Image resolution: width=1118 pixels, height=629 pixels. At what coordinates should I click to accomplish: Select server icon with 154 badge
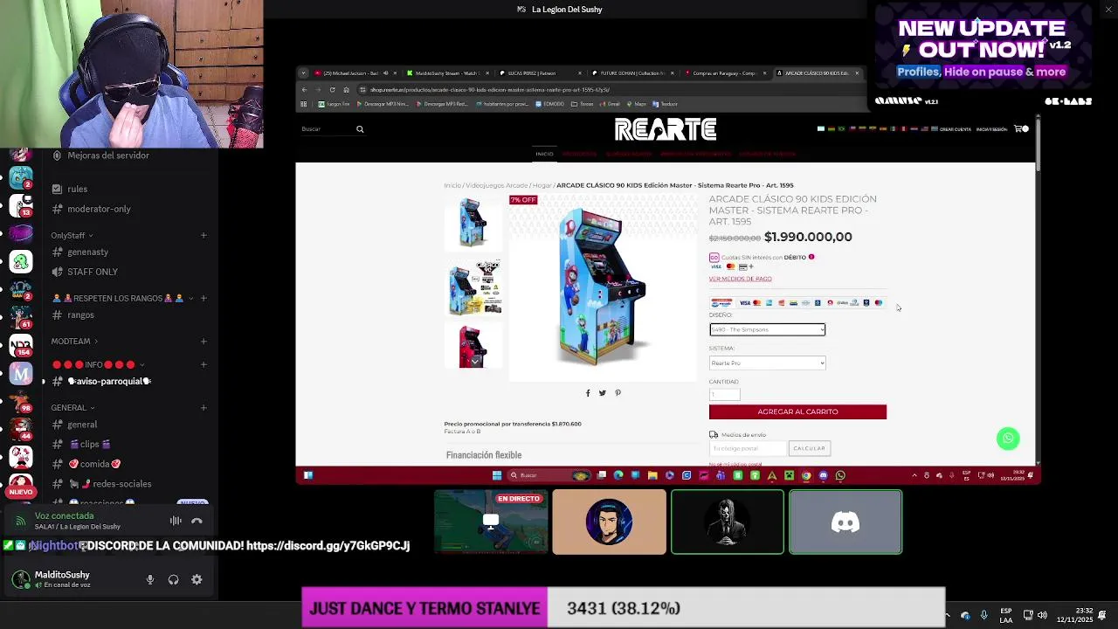click(x=21, y=344)
